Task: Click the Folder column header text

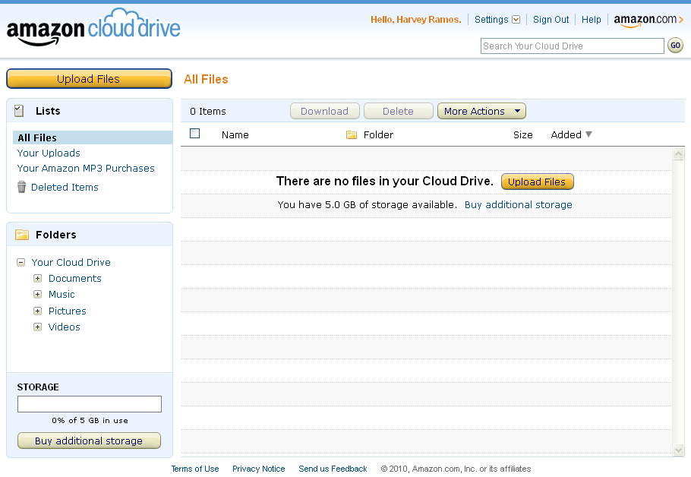Action: pos(379,135)
